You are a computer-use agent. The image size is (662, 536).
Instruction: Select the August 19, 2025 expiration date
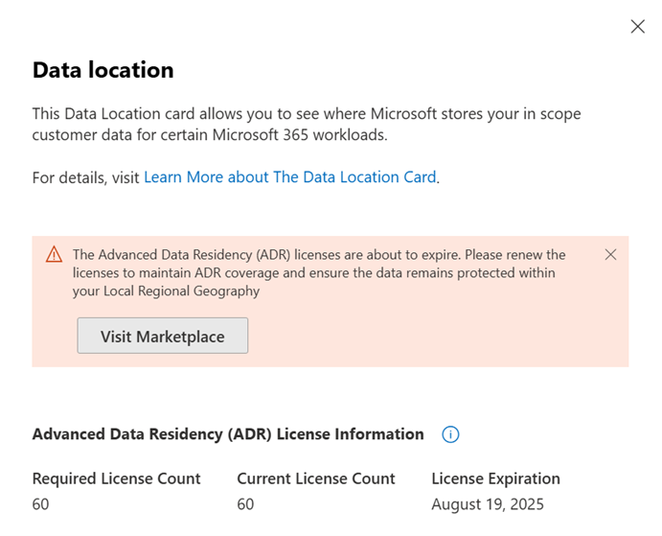(487, 503)
